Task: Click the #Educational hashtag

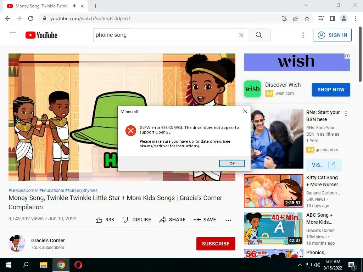Action: (52, 190)
